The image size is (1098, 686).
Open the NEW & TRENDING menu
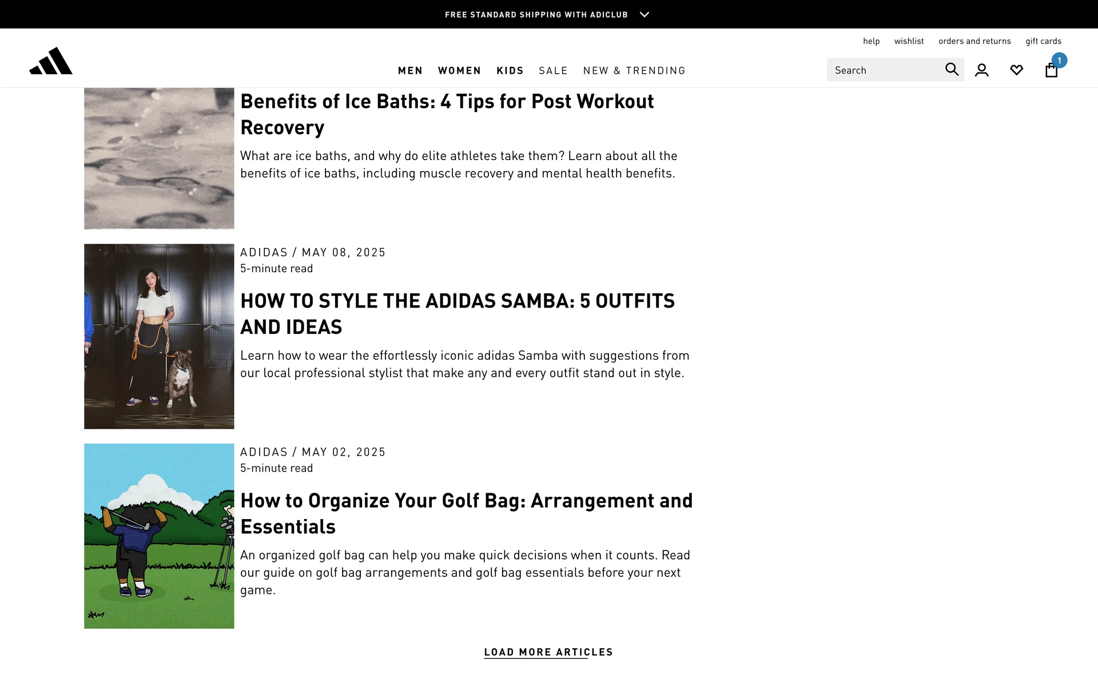pos(634,70)
